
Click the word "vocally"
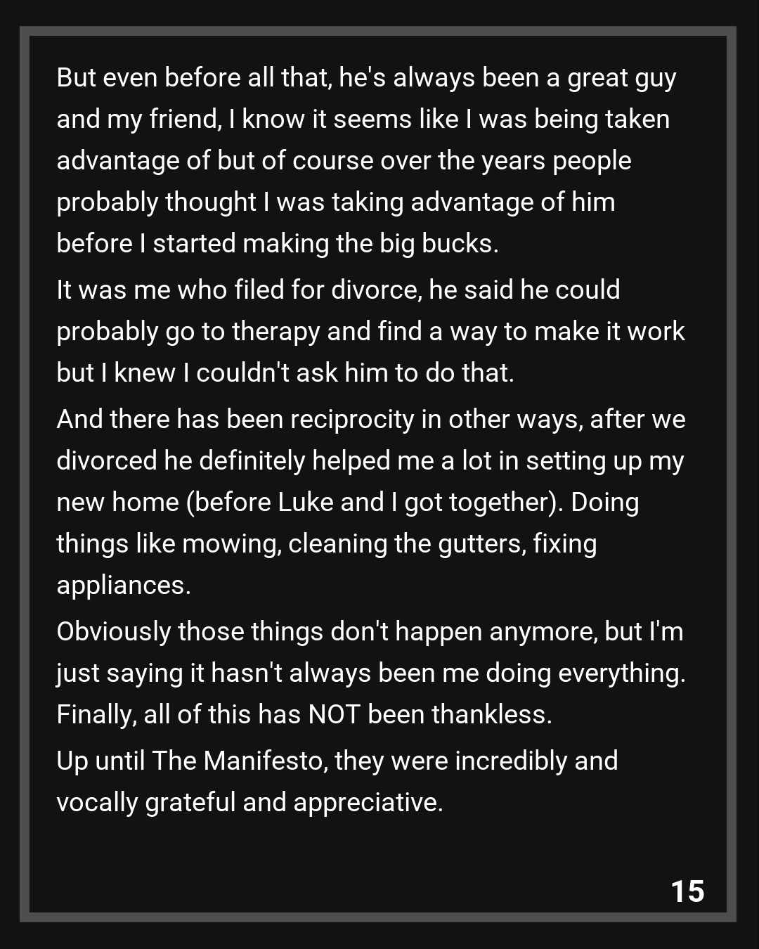(x=97, y=802)
